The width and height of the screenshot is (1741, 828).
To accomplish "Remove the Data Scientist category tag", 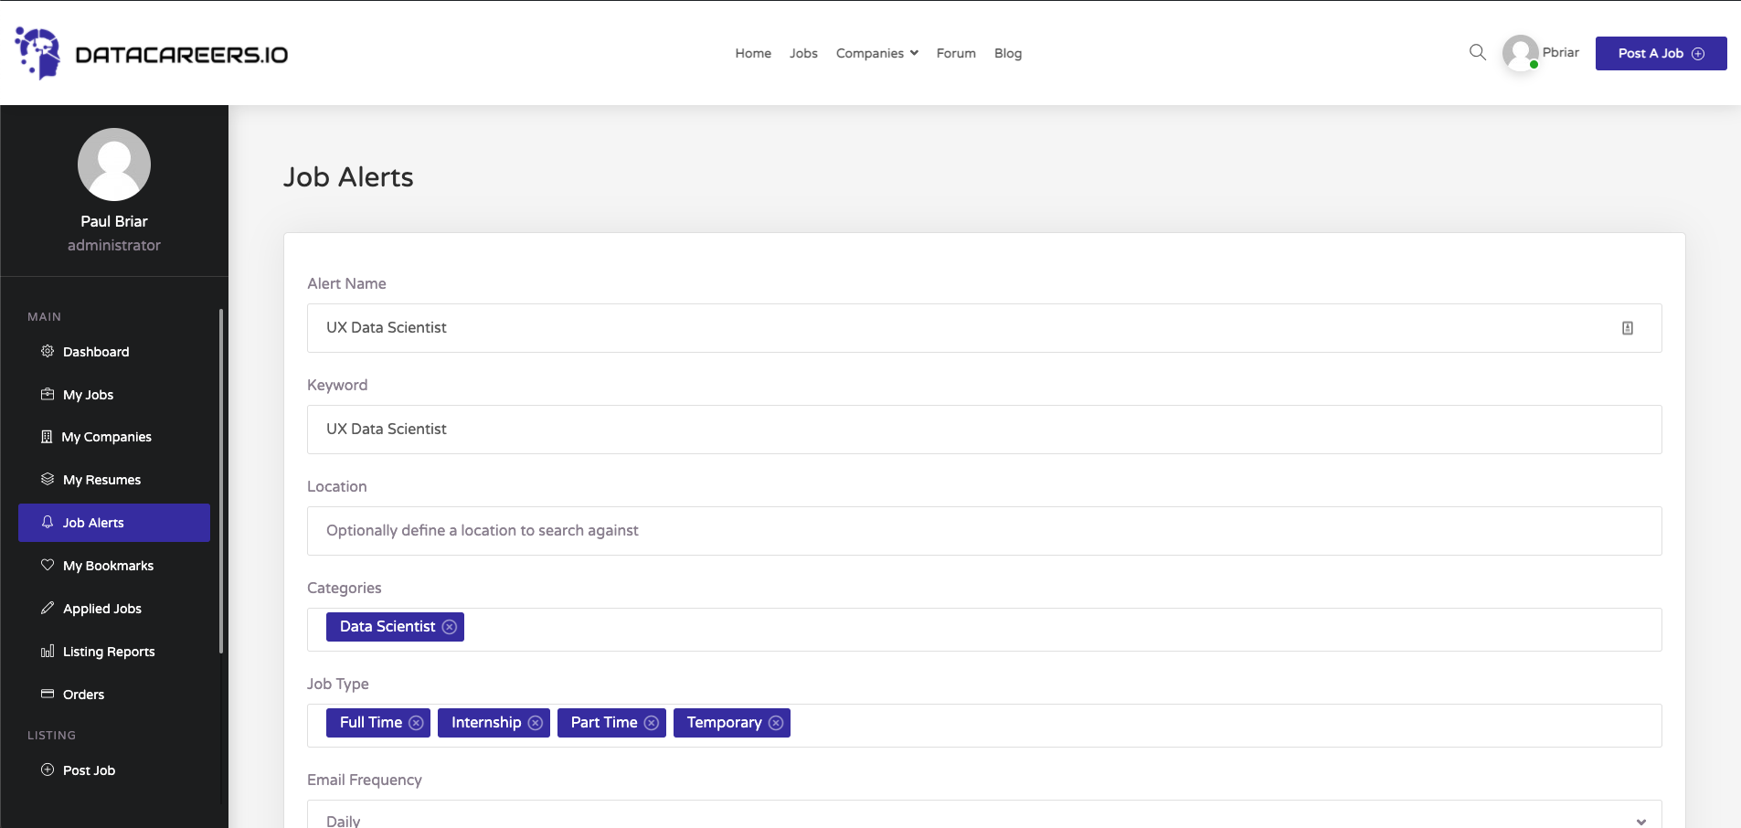I will [450, 627].
